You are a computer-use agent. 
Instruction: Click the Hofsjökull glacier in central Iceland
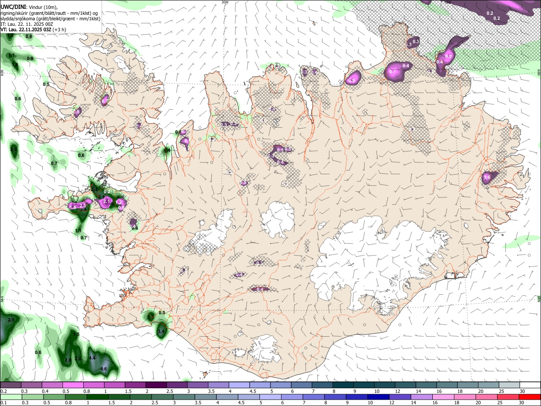[x=278, y=220]
